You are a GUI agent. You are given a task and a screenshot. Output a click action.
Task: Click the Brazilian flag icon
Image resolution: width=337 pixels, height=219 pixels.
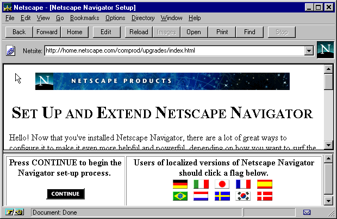tap(180, 196)
